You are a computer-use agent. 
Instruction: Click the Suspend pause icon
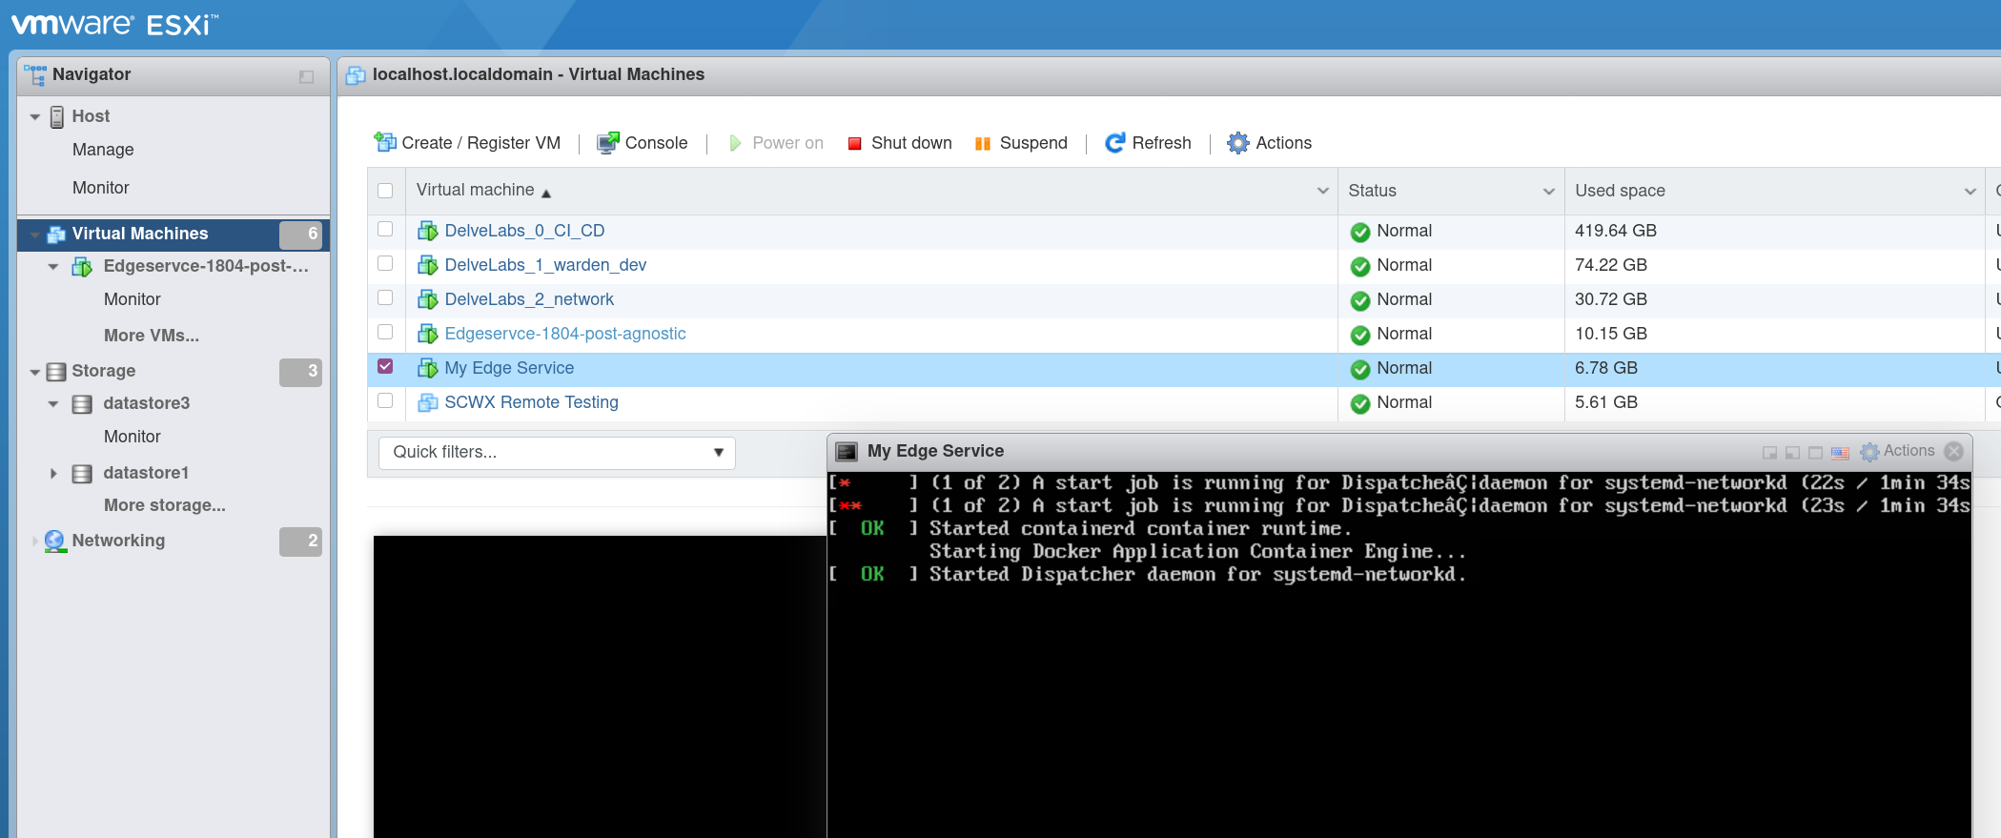click(x=983, y=144)
